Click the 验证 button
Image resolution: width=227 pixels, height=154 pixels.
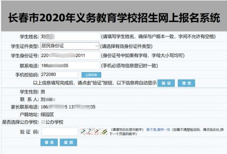[166, 83]
